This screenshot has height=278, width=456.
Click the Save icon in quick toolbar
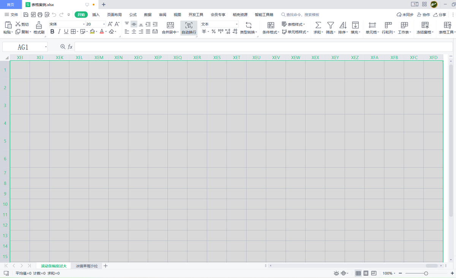click(25, 15)
